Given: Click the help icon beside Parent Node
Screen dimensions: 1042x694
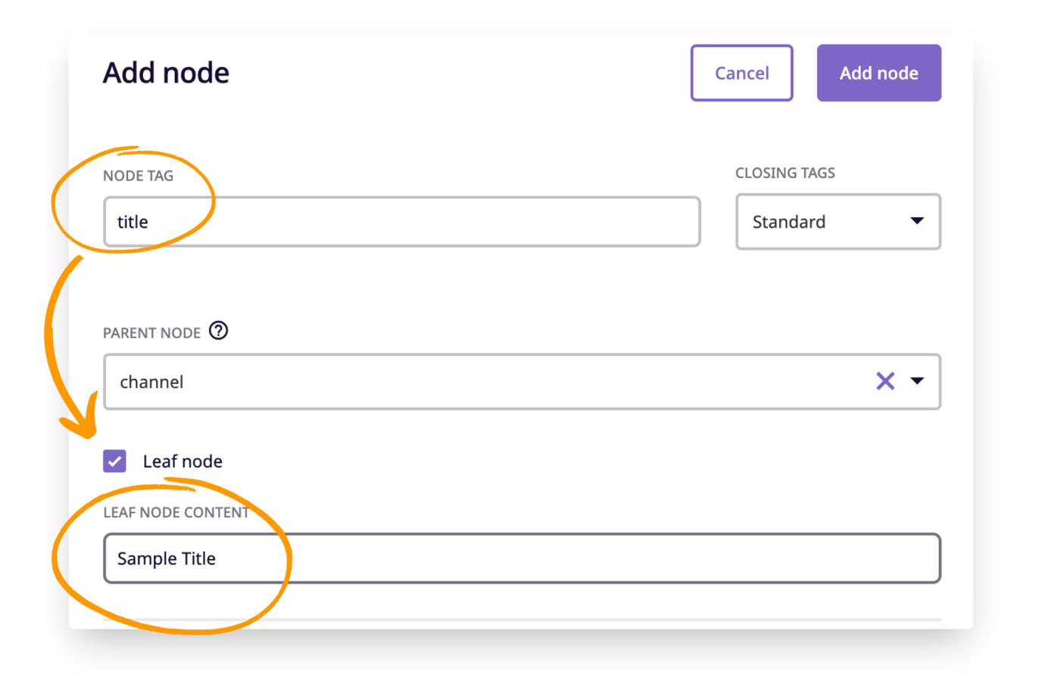Looking at the screenshot, I should [218, 331].
